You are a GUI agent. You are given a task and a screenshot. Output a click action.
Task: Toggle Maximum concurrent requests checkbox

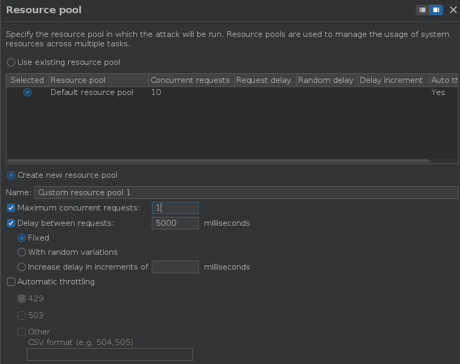pos(11,208)
